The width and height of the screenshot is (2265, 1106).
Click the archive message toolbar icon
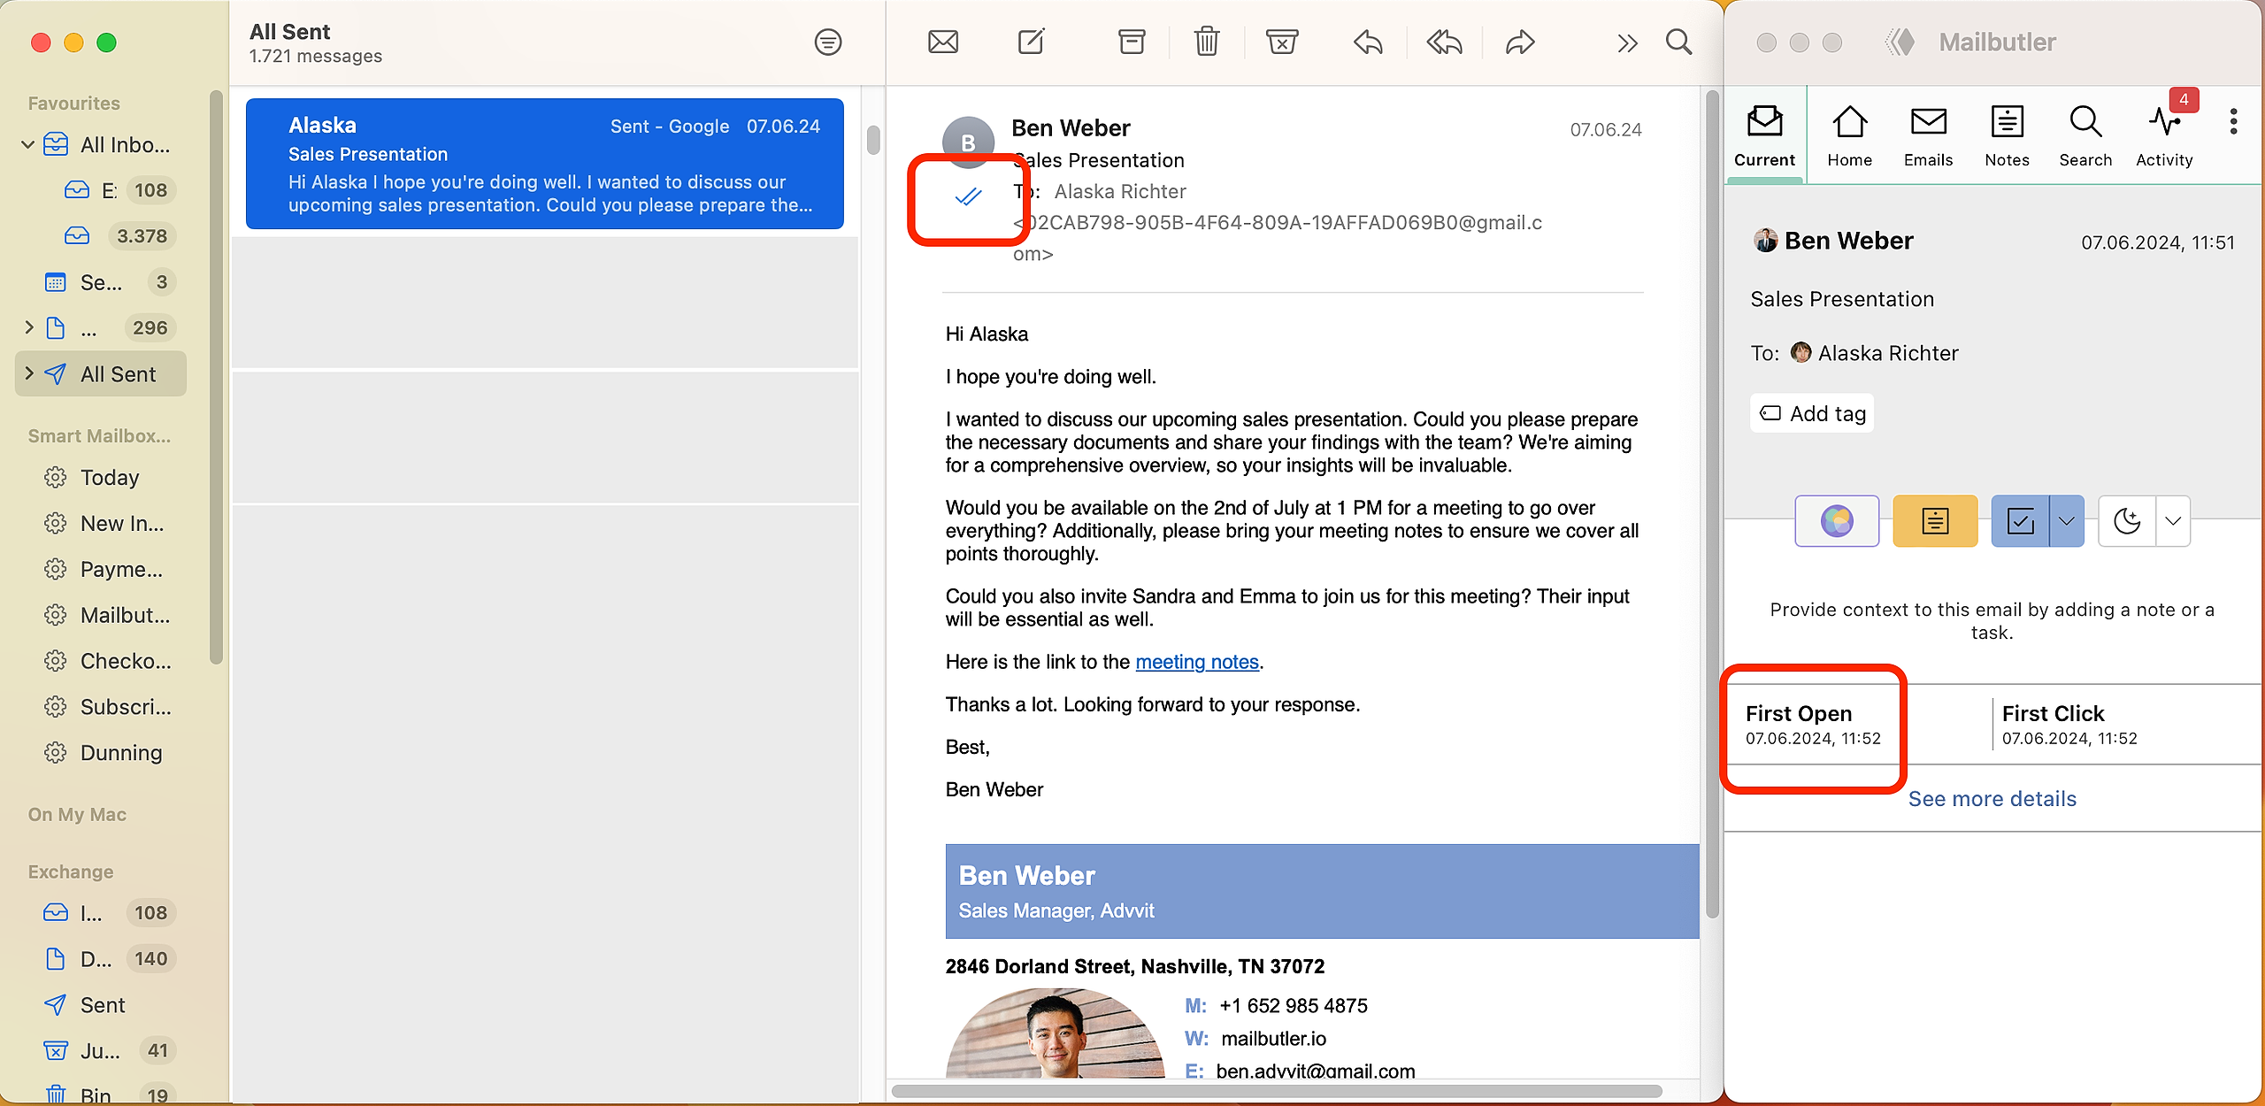tap(1132, 42)
